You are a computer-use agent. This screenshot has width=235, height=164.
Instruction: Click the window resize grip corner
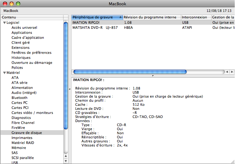[x=233, y=162]
